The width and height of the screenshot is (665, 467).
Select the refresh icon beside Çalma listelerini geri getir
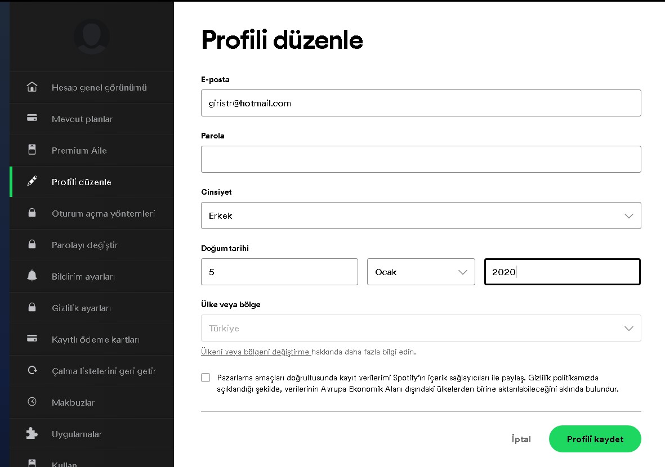click(x=32, y=371)
